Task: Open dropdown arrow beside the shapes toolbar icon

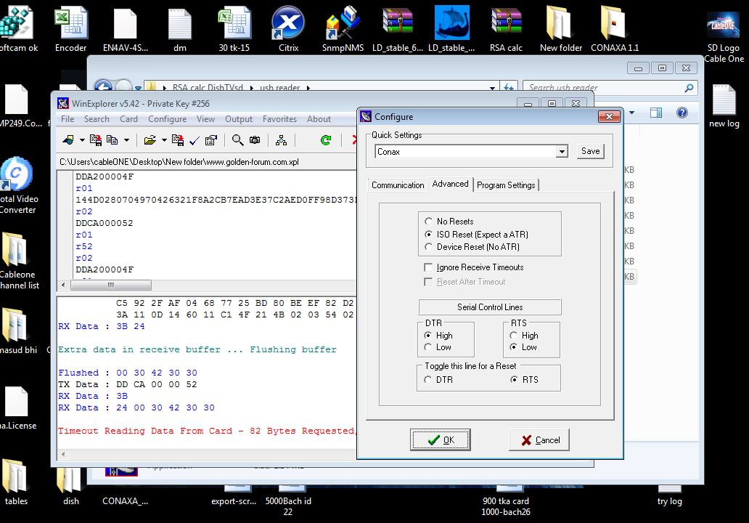Action: point(82,140)
